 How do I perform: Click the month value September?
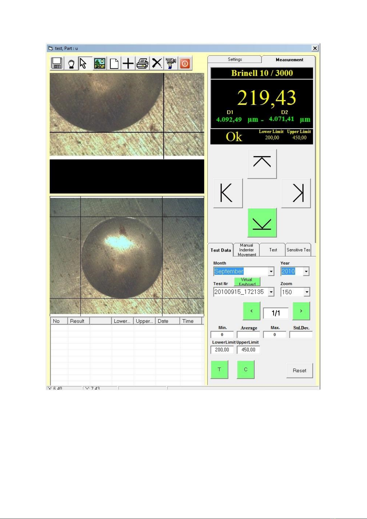229,271
